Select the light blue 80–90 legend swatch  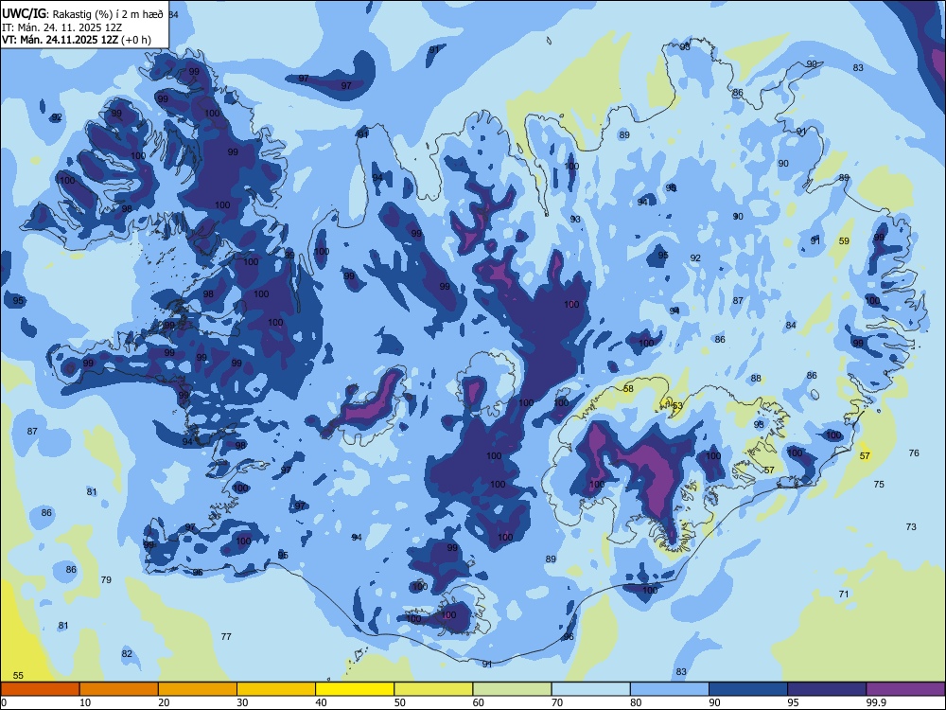click(670, 689)
